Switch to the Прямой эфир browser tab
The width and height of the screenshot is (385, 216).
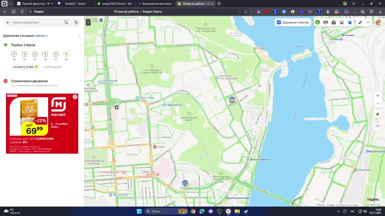click(34, 4)
